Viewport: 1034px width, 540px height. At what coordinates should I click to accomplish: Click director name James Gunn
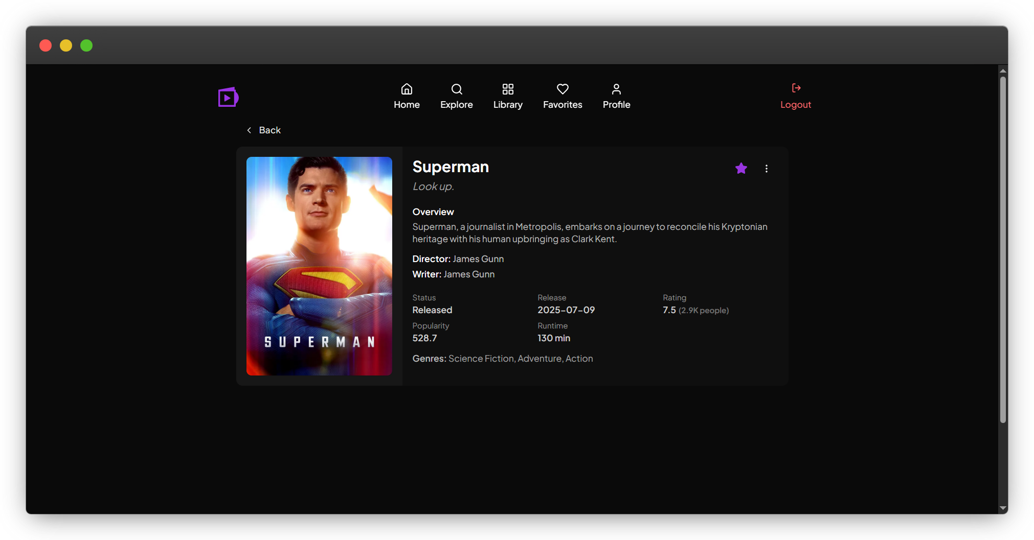pos(478,259)
